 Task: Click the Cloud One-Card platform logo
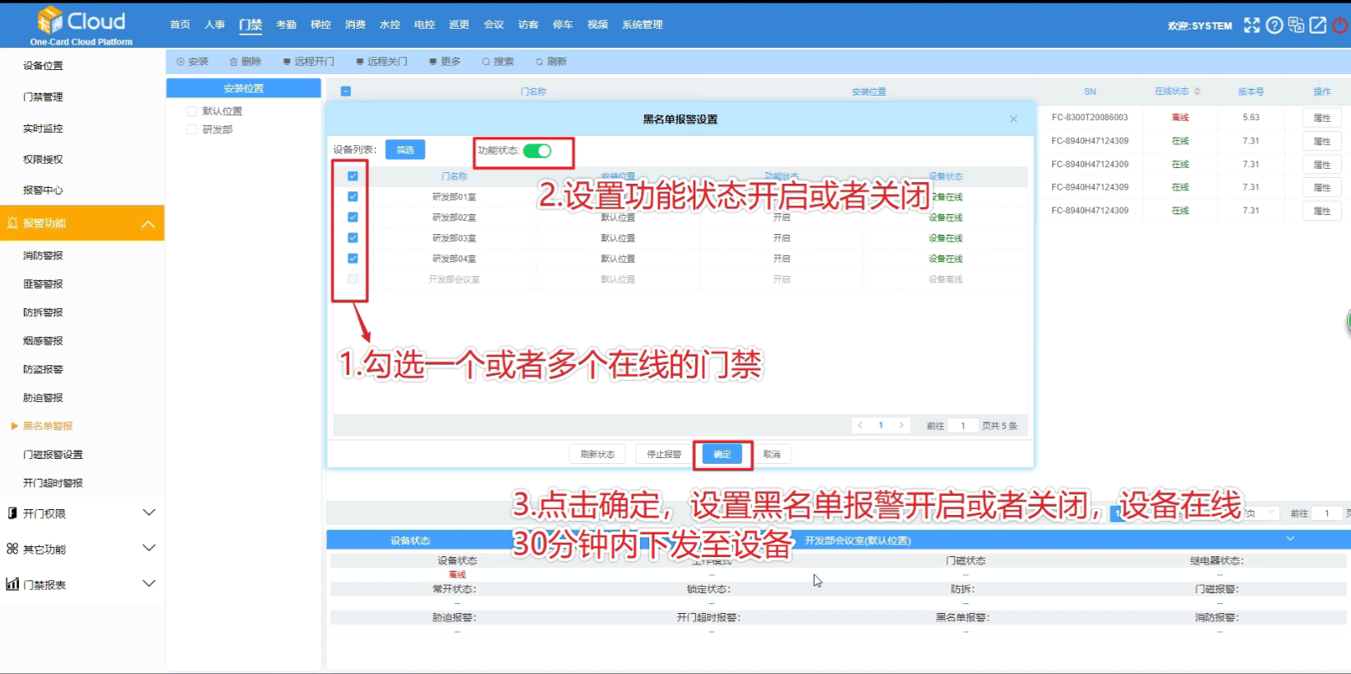[x=81, y=26]
